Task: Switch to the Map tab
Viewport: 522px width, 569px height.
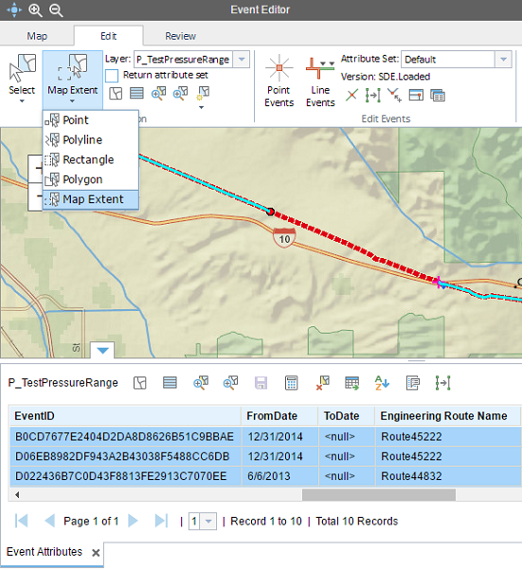Action: click(x=37, y=36)
